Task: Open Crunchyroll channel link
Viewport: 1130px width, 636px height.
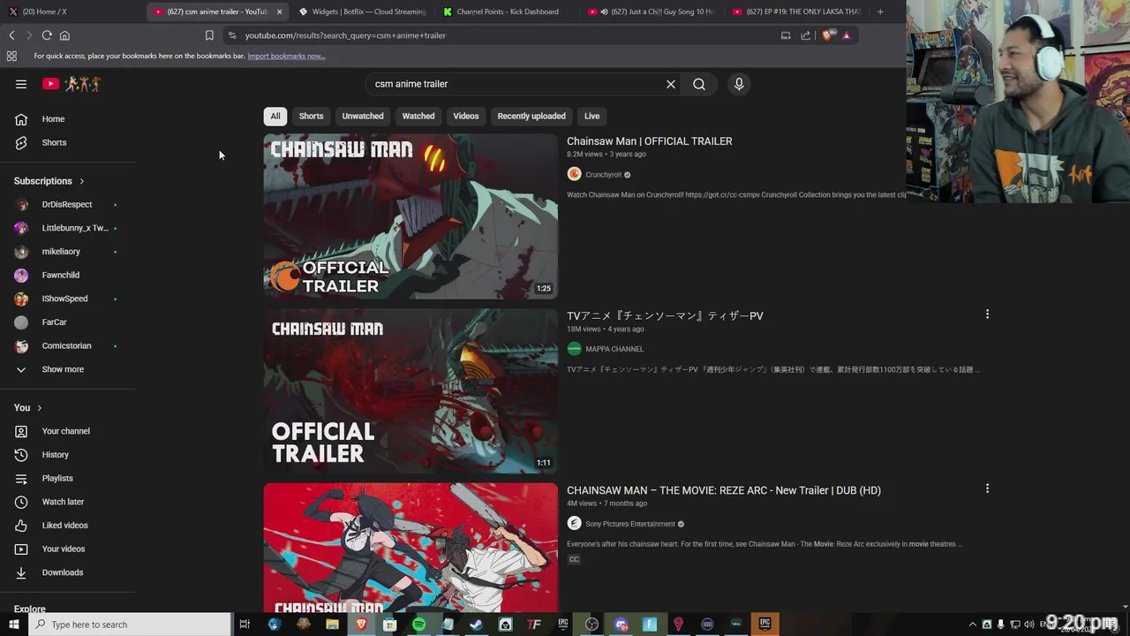Action: click(603, 175)
